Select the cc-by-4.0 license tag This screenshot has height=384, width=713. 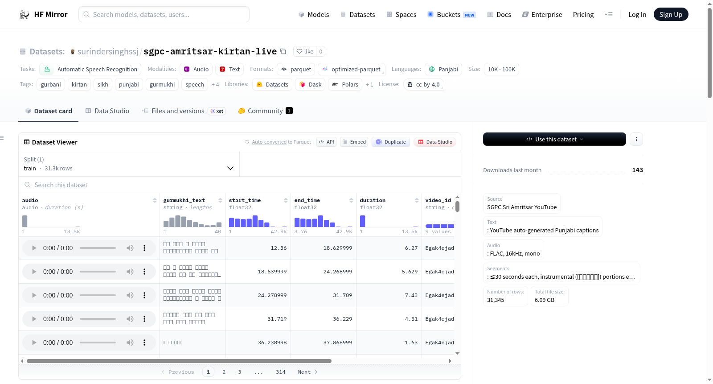423,84
